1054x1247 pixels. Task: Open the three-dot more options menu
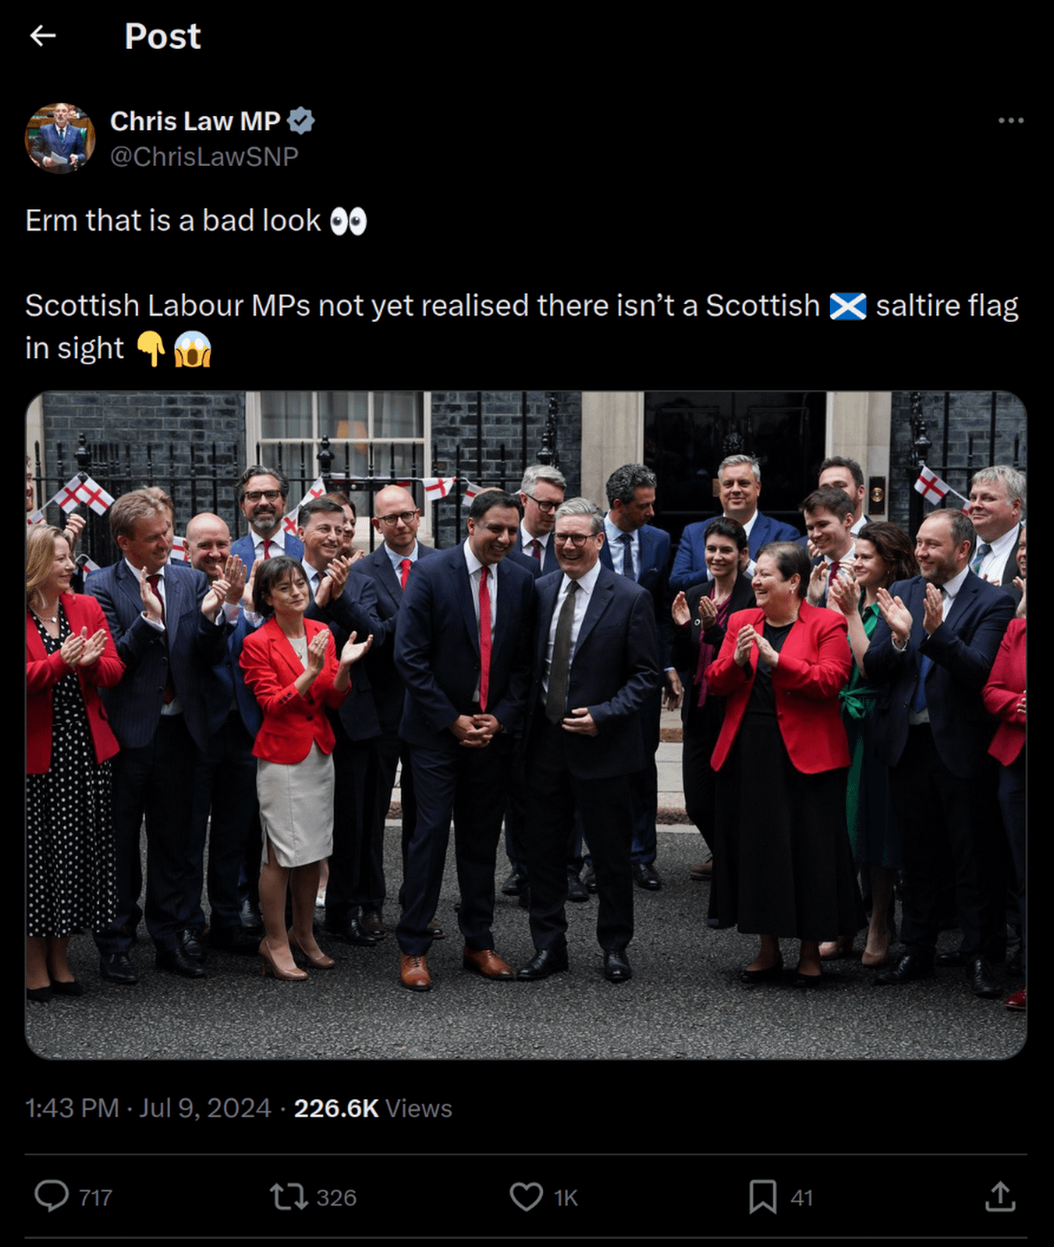1011,121
